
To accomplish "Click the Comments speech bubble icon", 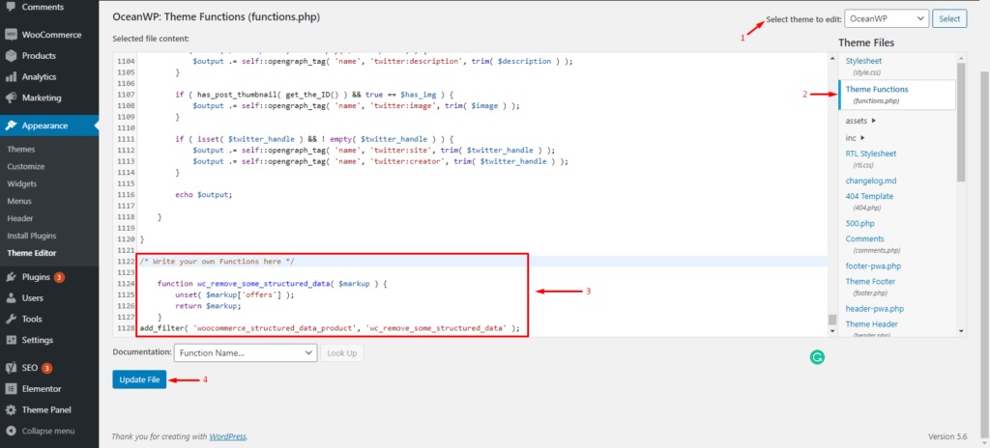I will (x=11, y=7).
